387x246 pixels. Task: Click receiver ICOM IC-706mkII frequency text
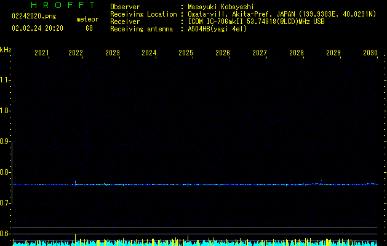tap(256, 22)
